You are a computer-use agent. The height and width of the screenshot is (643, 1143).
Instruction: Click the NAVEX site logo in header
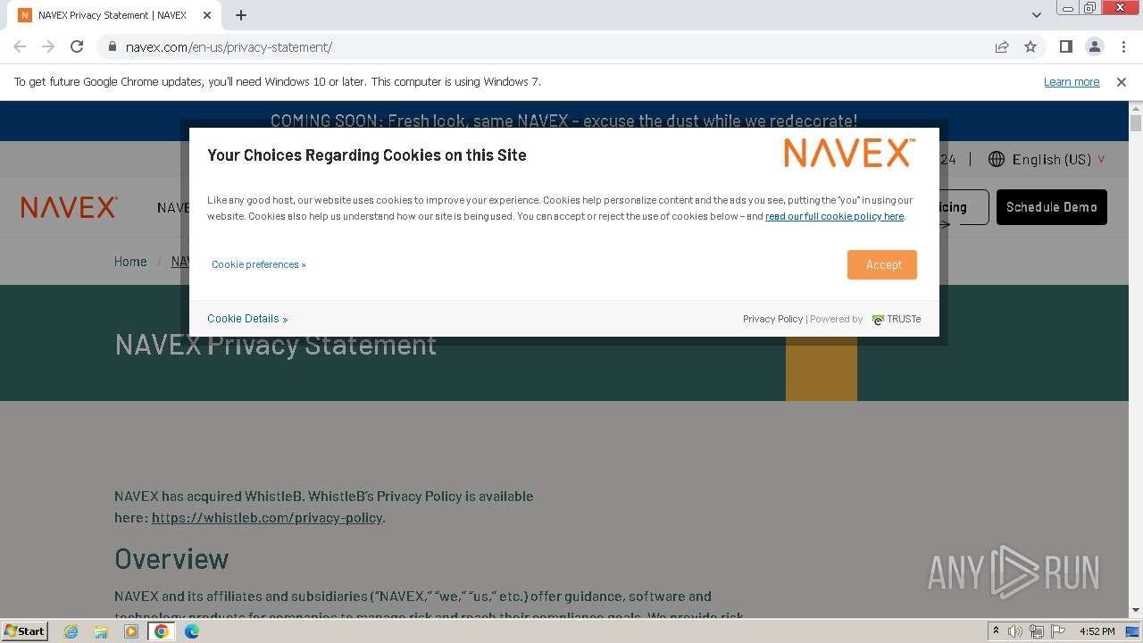[x=70, y=207]
